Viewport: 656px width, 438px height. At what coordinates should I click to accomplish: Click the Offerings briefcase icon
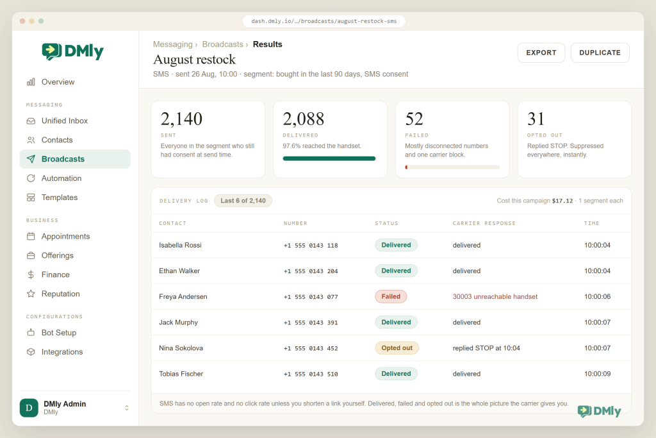(x=31, y=255)
